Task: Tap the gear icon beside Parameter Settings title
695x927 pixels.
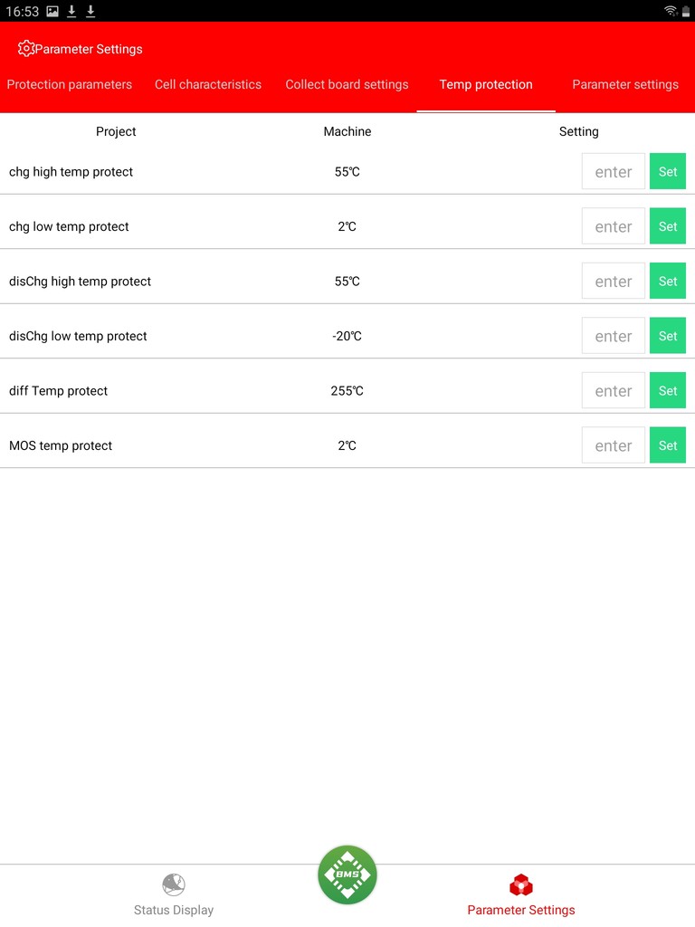Action: 25,49
